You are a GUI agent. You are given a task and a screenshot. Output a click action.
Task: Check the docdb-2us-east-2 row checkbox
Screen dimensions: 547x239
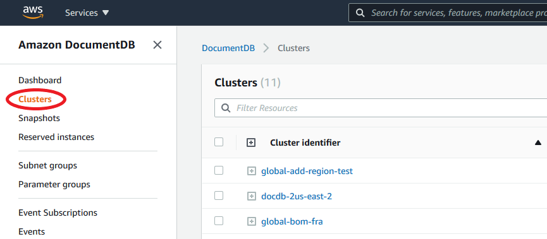click(x=219, y=196)
